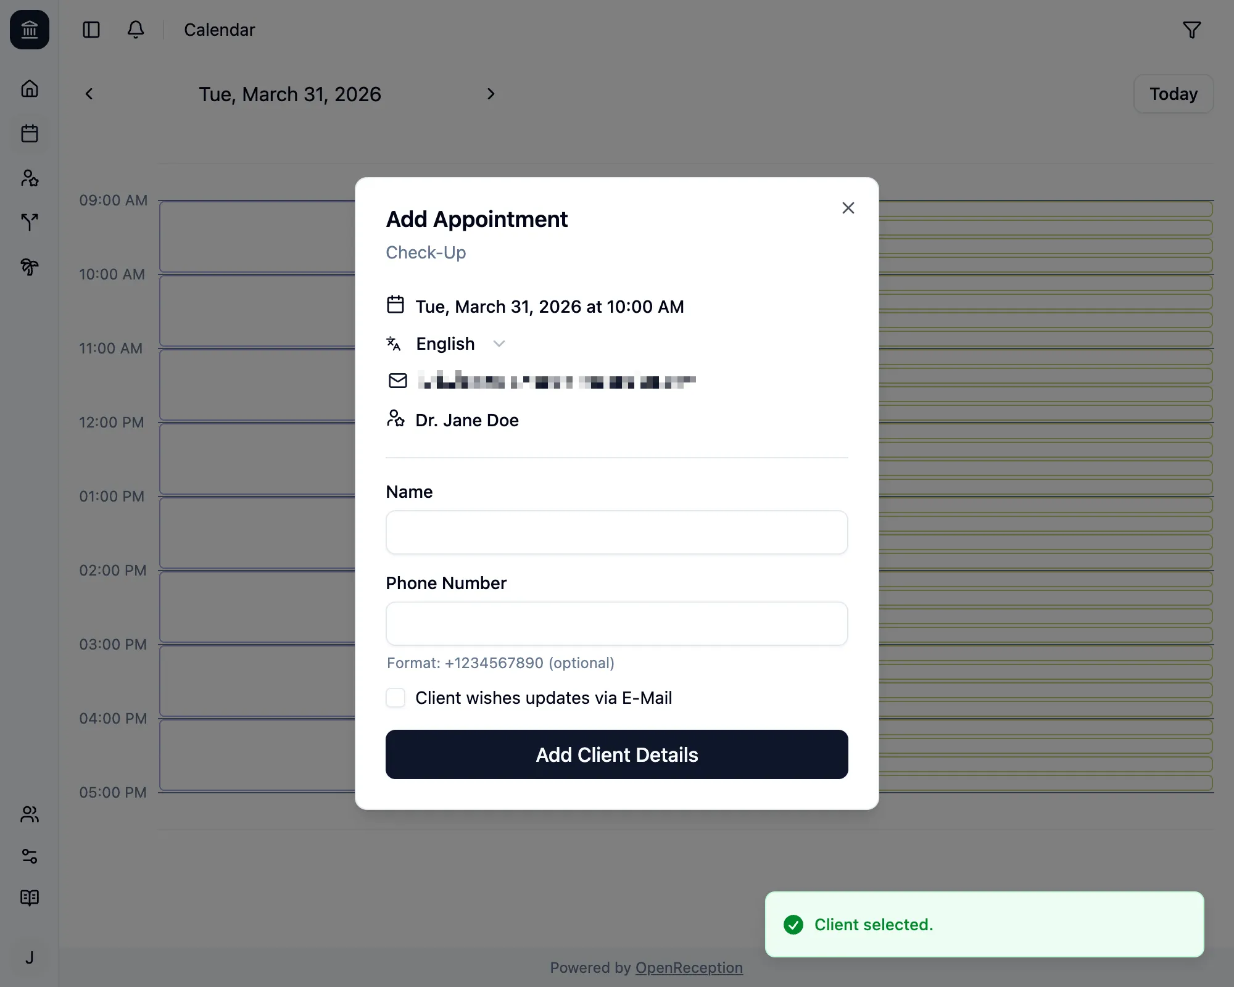Click the institution logo top left
The image size is (1234, 987).
[x=29, y=30]
